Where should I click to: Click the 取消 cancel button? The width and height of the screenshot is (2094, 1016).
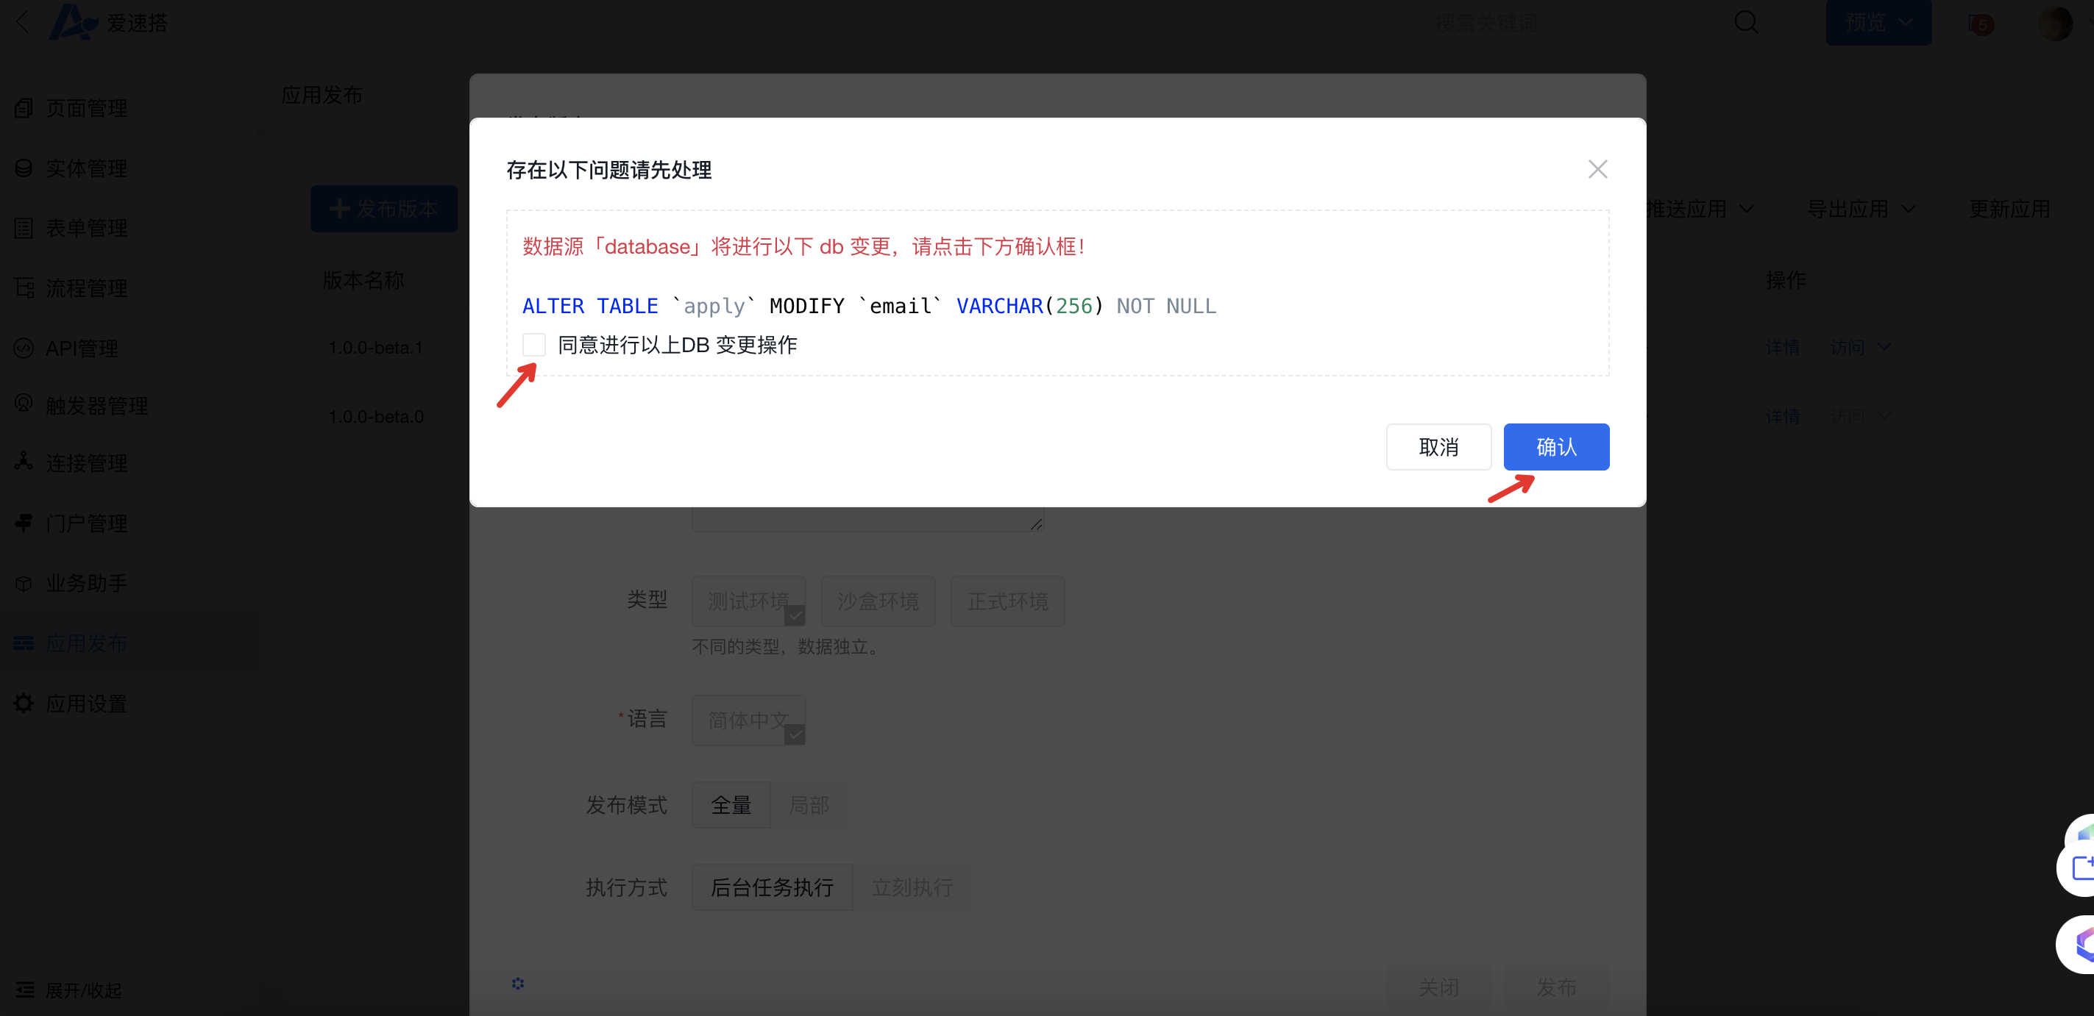point(1438,447)
